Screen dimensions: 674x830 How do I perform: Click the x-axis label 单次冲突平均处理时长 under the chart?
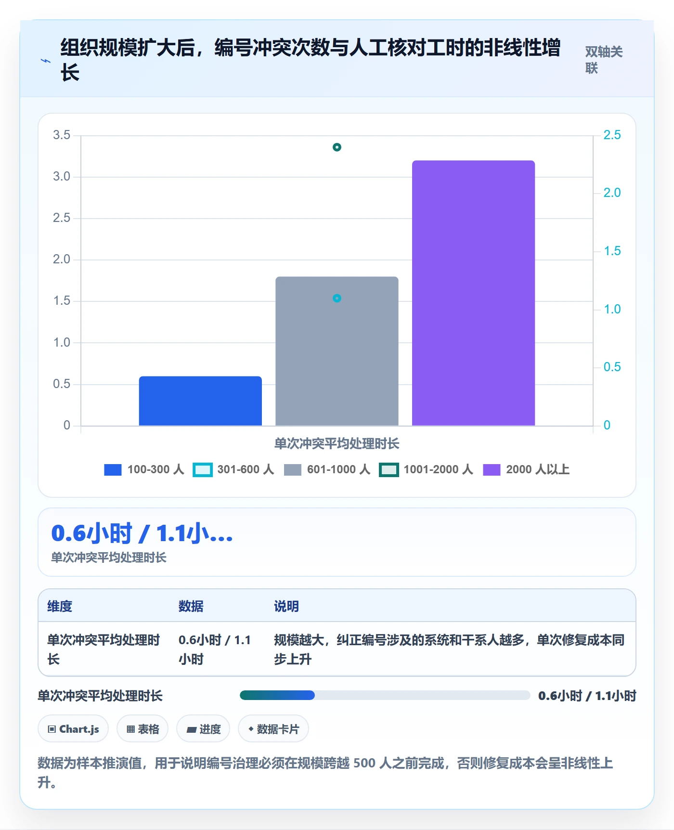coord(337,443)
